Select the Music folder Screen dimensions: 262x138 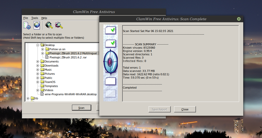tap(48, 70)
